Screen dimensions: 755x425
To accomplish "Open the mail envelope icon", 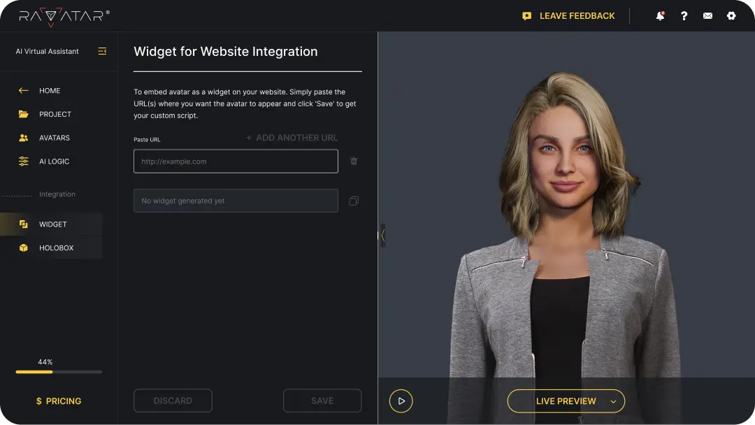I will point(707,15).
